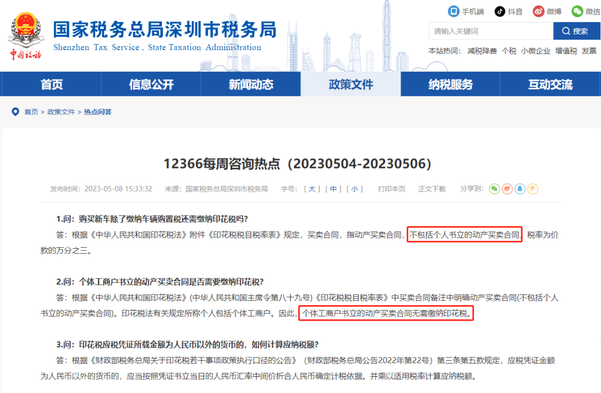This screenshot has height=393, width=601.
Task: Open the 抖音 (Douyin) account icon
Action: 500,11
